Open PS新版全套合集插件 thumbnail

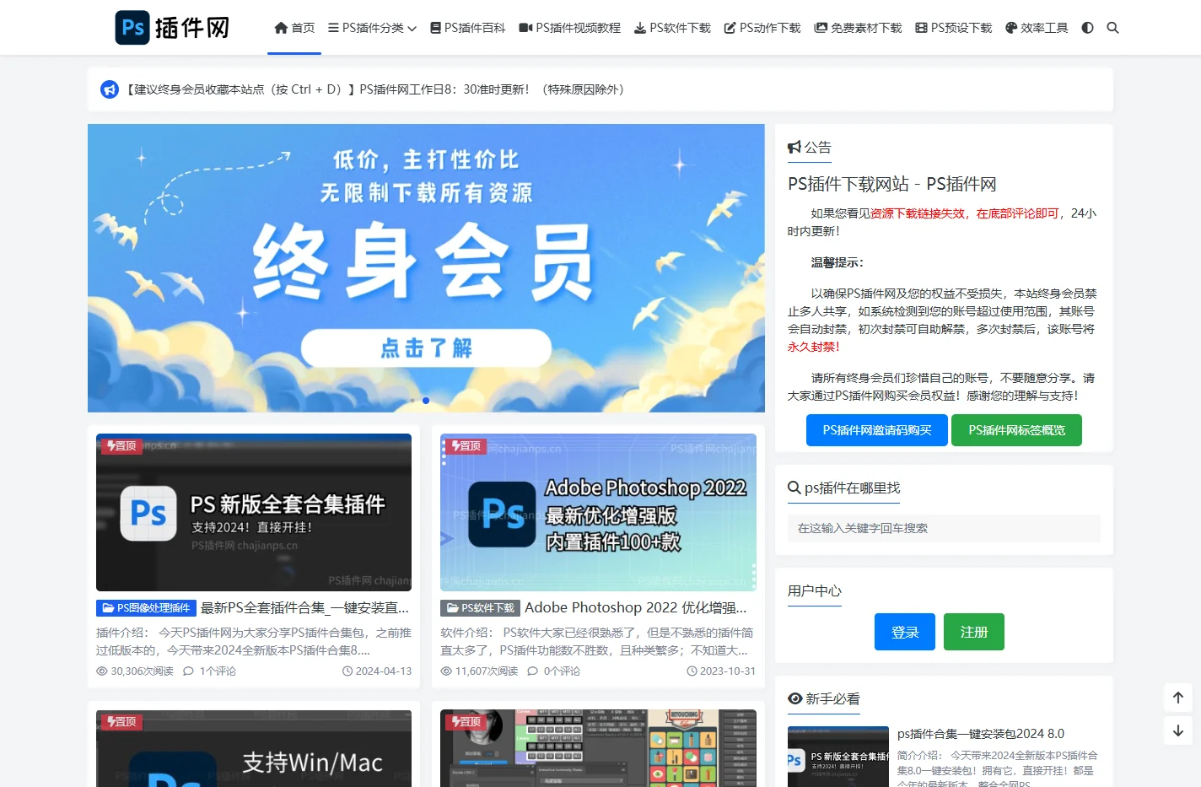pos(254,512)
